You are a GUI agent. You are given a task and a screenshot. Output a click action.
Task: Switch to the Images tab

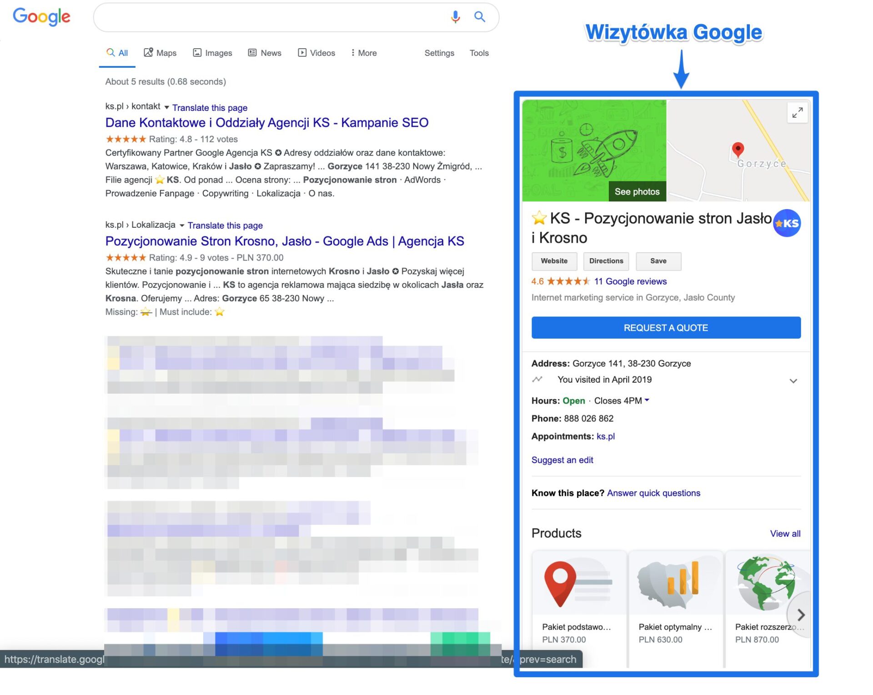point(212,53)
